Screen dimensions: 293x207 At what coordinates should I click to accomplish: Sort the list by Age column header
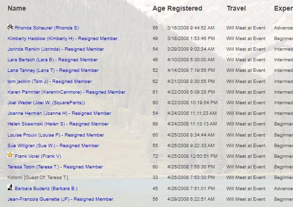pos(158,8)
